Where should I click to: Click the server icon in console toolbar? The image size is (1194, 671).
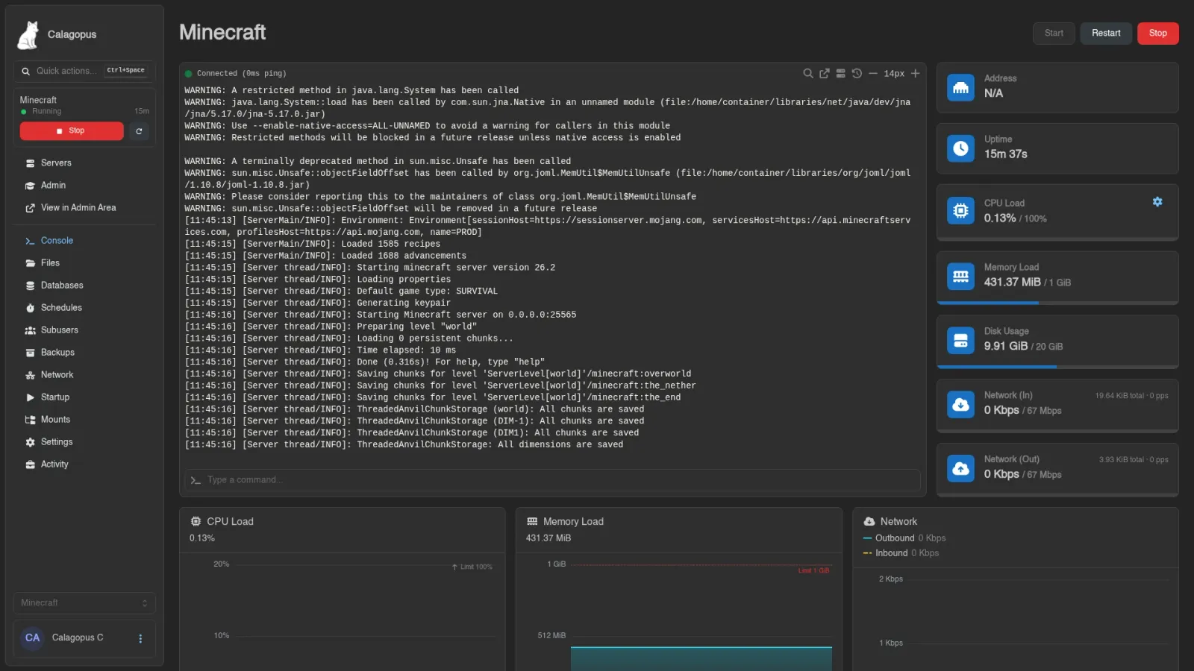(x=841, y=73)
